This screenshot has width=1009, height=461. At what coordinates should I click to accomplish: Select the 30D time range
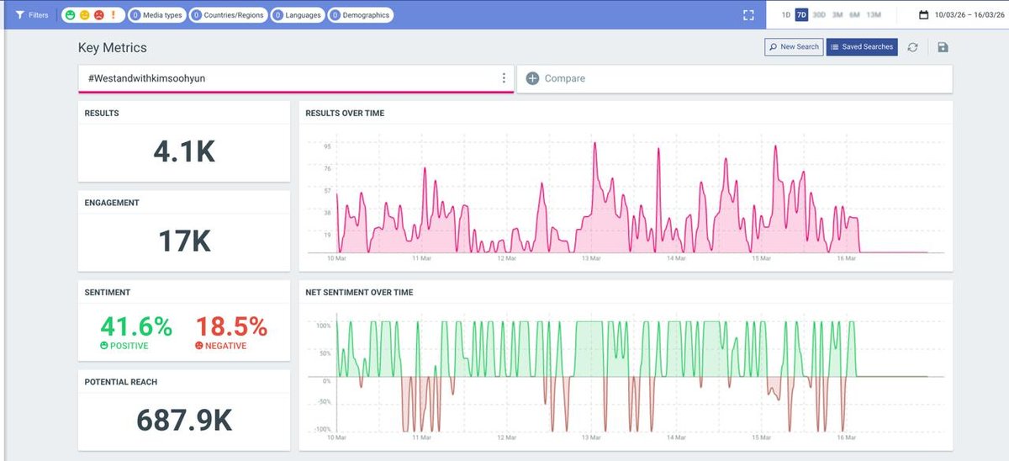[819, 15]
